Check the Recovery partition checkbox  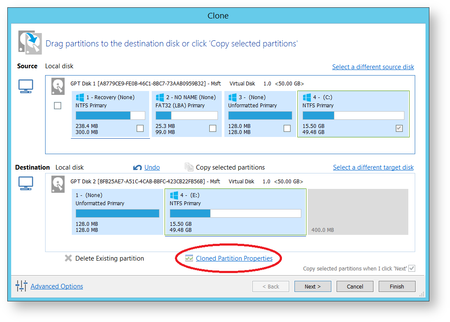pyautogui.click(x=140, y=128)
